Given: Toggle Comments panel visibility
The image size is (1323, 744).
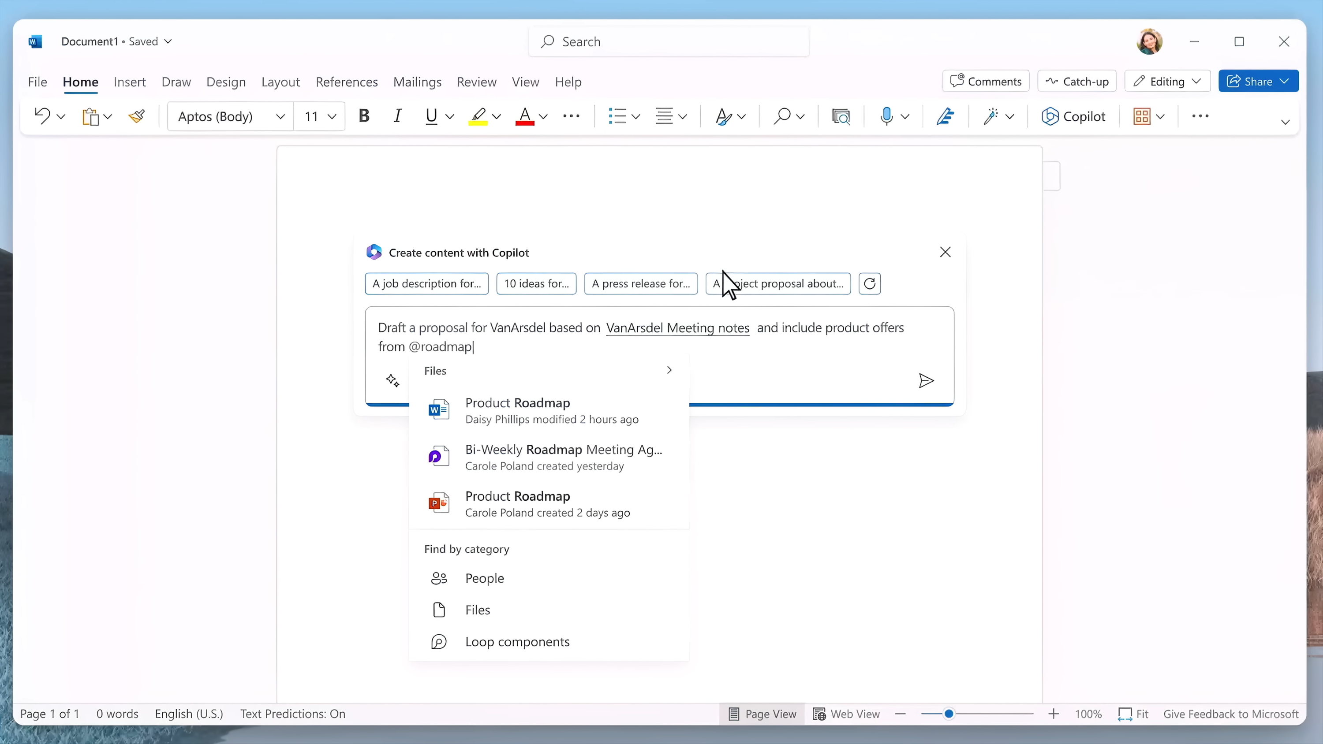Looking at the screenshot, I should pos(988,81).
